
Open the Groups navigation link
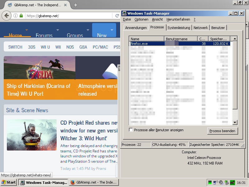click(75, 35)
